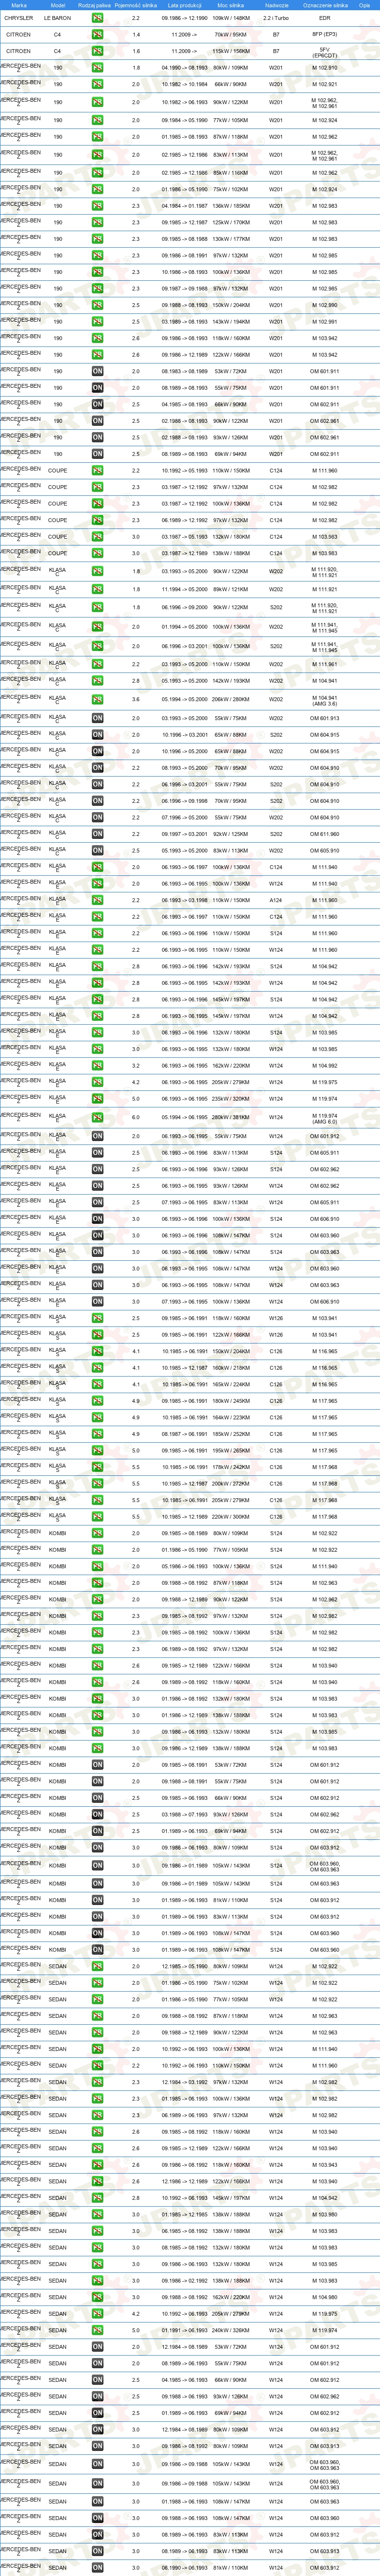Click the Marka column header
The image size is (380, 2576).
[19, 5]
